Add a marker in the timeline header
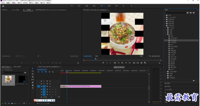The width and height of the screenshot is (200, 106). pos(49,72)
